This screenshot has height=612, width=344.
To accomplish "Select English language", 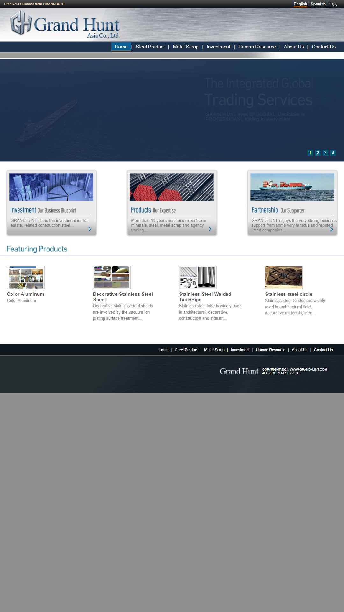I will 300,4.
